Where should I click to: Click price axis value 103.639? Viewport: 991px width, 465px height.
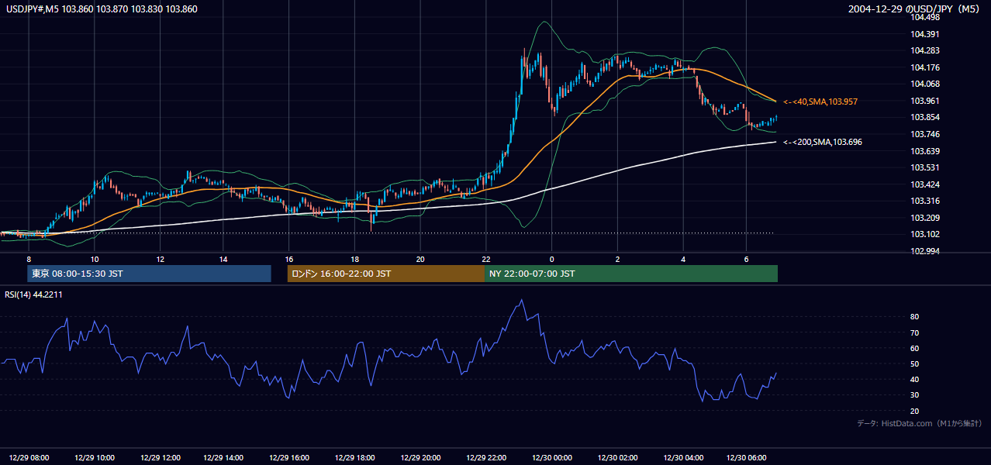tap(926, 151)
